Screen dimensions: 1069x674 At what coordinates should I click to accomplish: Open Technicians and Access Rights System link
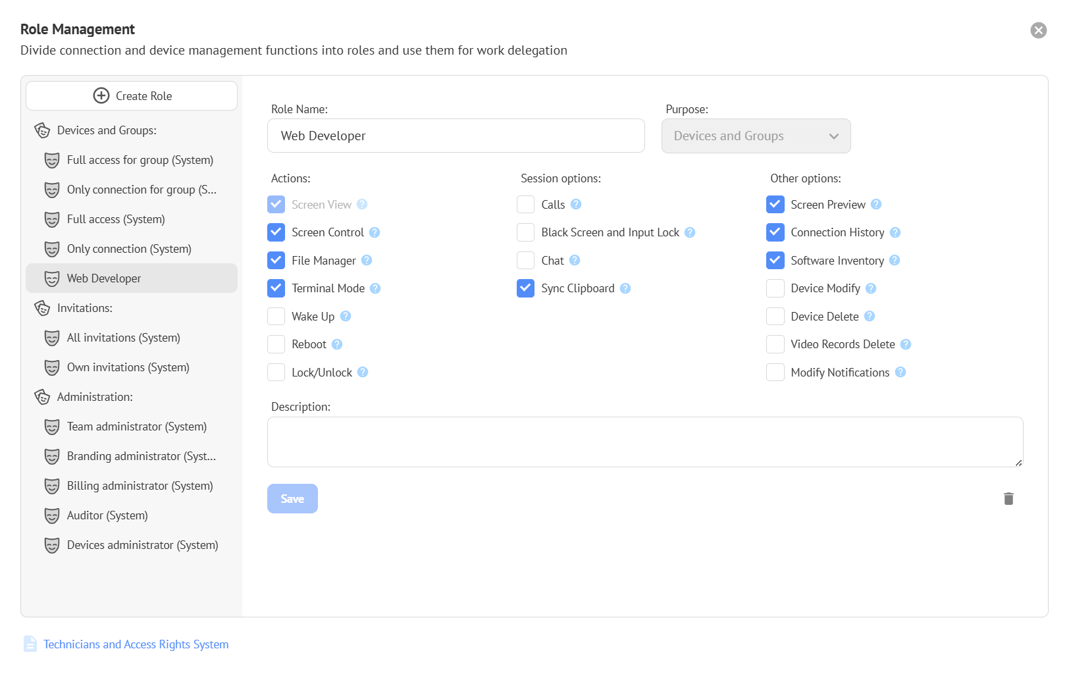(136, 644)
